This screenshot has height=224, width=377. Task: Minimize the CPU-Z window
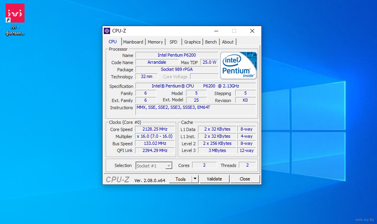coord(216,31)
